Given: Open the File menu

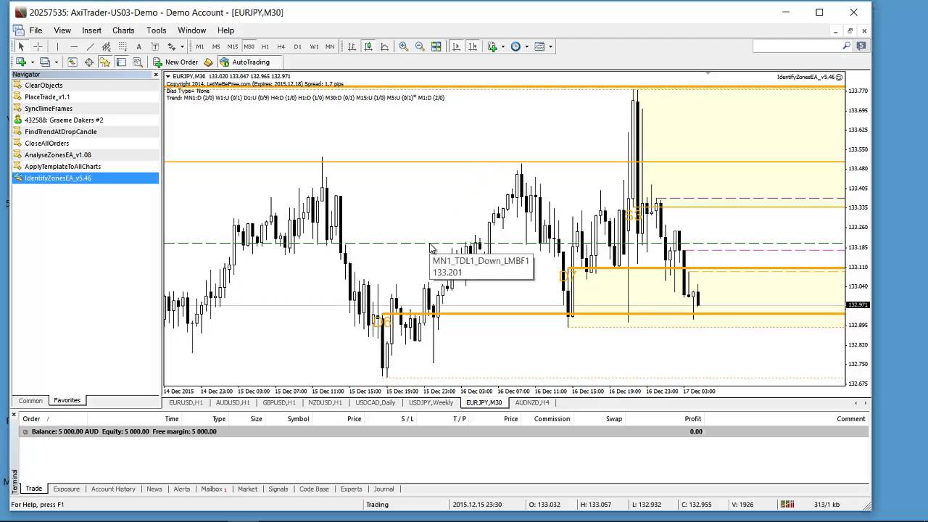Looking at the screenshot, I should pyautogui.click(x=36, y=30).
